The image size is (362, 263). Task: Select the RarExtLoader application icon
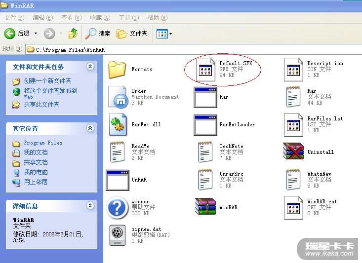[x=205, y=125]
